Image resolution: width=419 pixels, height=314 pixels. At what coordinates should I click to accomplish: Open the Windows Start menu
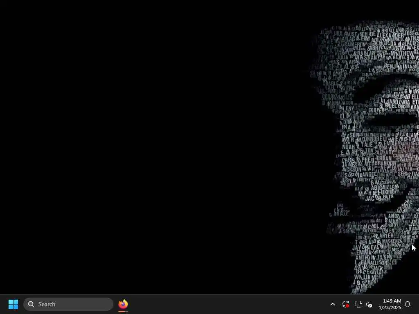13,304
